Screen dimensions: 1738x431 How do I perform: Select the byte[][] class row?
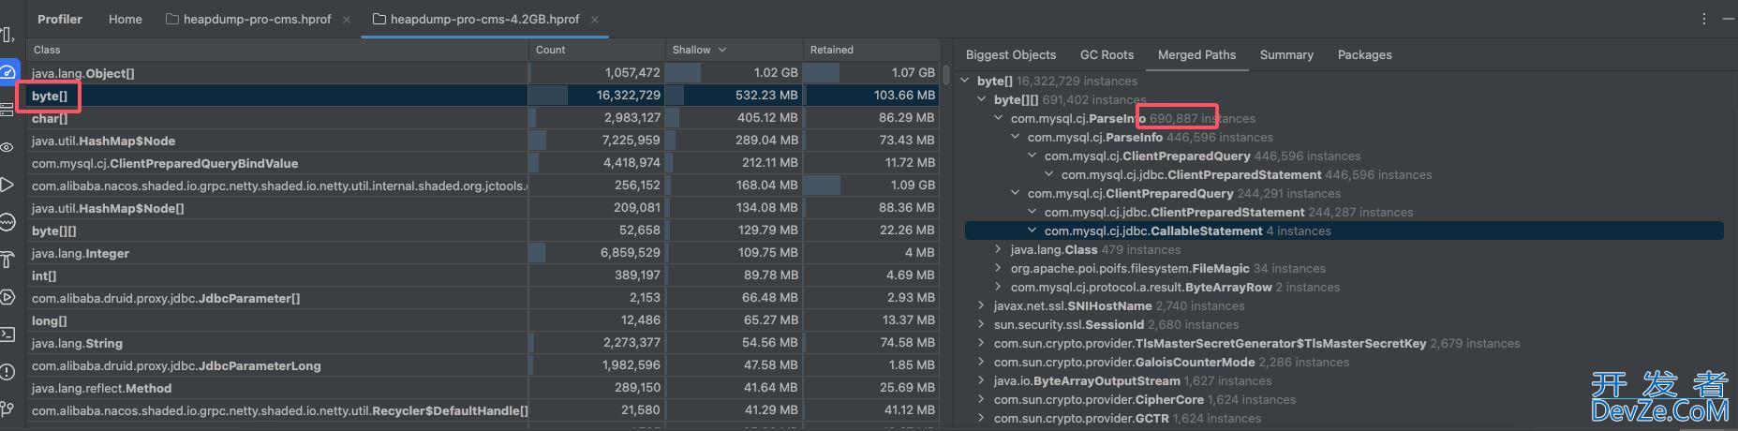pos(483,230)
